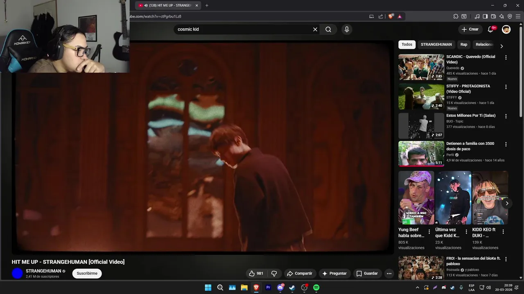Open menu for Última vez que Kidd Short
Image resolution: width=524 pixels, height=294 pixels.
tap(466, 232)
